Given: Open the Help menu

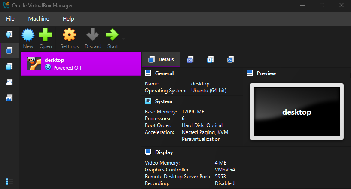Looking at the screenshot, I should click(x=68, y=19).
